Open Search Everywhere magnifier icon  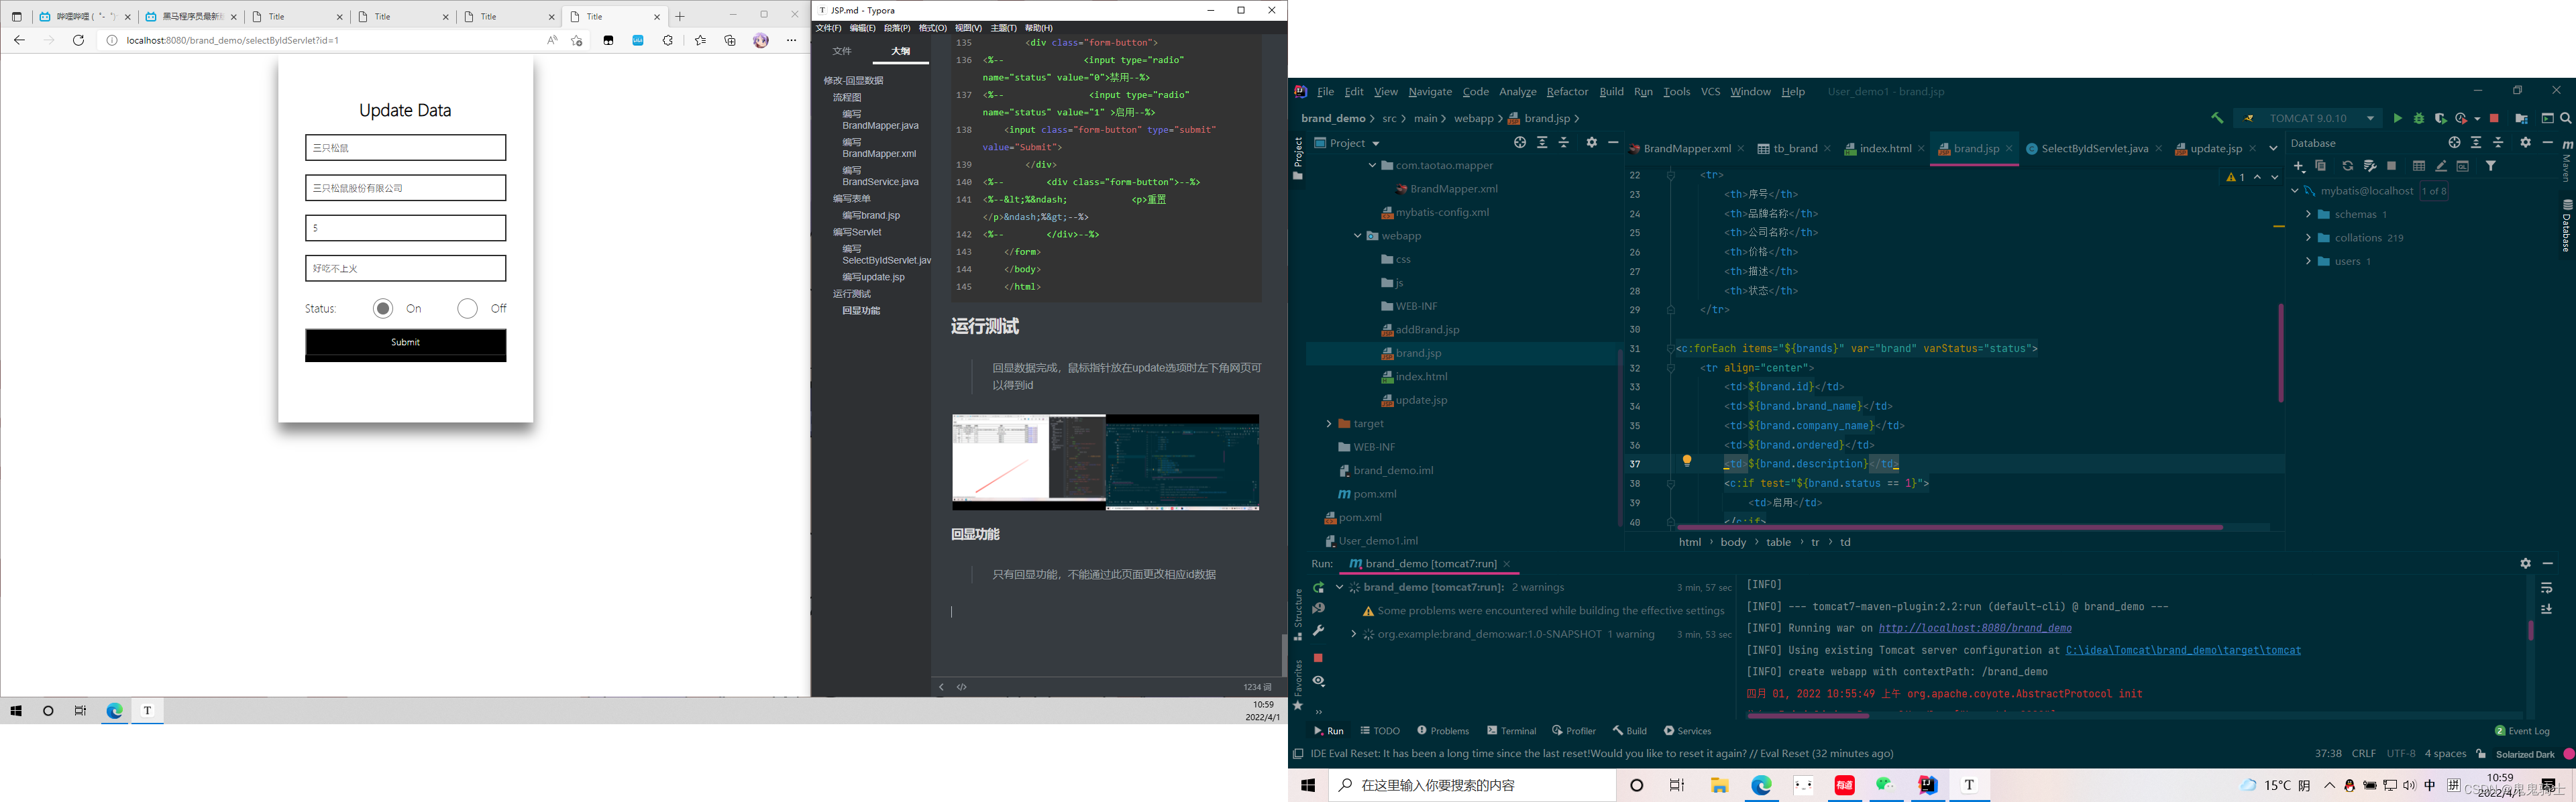pyautogui.click(x=2566, y=118)
